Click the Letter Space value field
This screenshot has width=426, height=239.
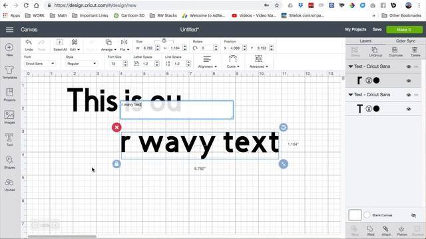pos(147,64)
